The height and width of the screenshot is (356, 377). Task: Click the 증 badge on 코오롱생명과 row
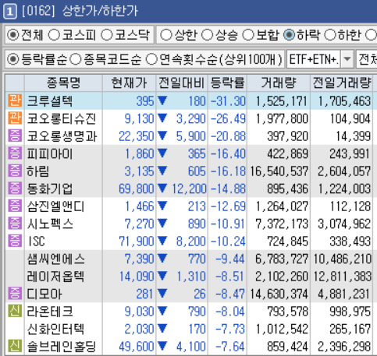[x=15, y=136]
